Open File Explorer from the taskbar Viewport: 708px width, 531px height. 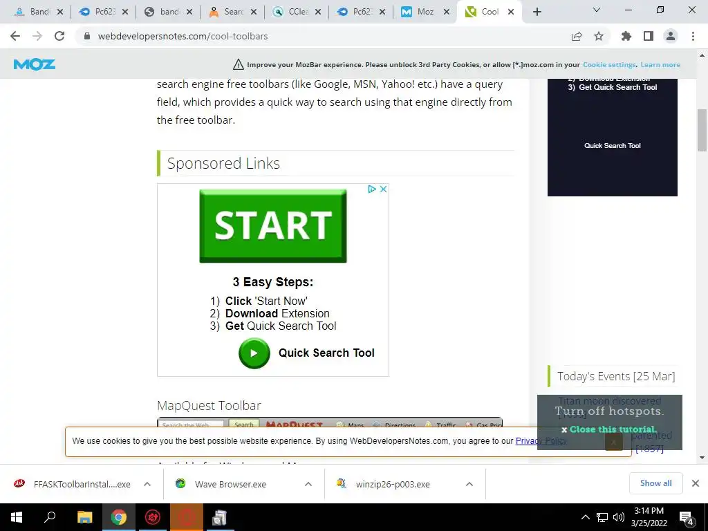pyautogui.click(x=85, y=517)
